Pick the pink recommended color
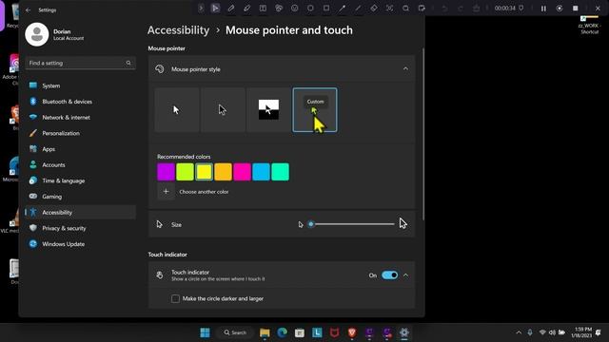Image resolution: width=609 pixels, height=342 pixels. click(x=242, y=172)
